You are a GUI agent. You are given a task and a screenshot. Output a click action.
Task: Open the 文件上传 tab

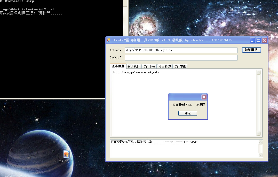tap(149, 67)
